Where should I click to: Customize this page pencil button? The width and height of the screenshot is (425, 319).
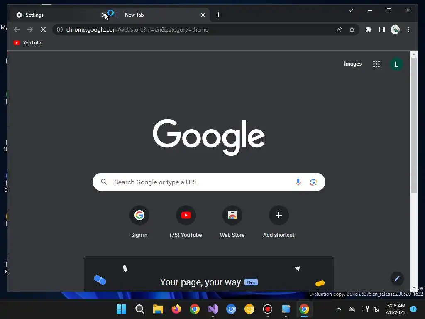[397, 279]
